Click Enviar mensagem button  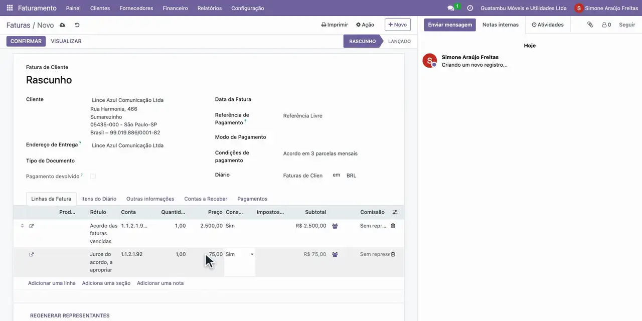pyautogui.click(x=450, y=25)
